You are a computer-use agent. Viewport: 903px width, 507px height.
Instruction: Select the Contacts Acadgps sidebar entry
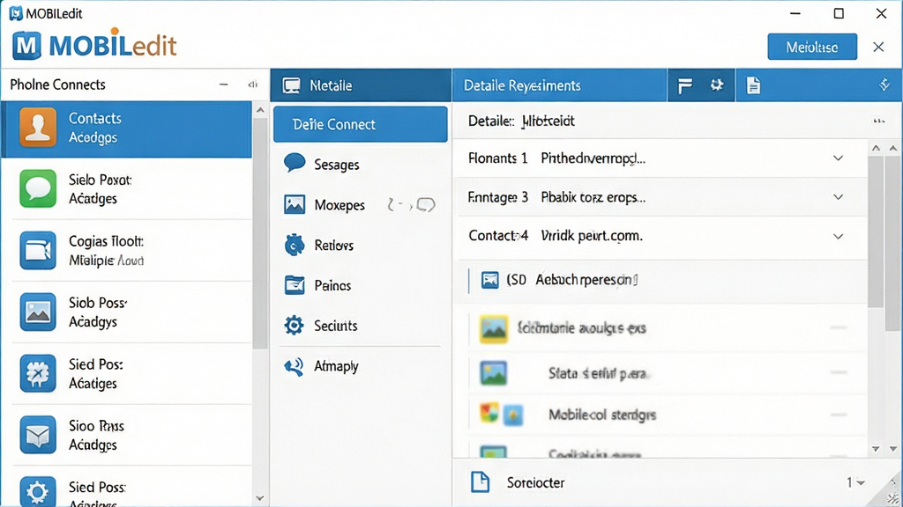coord(127,129)
